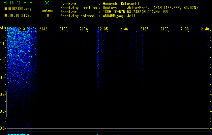The width and height of the screenshot is (212, 135).
Task: Click the 0.8 kHz frequency label
Action: point(3,94)
